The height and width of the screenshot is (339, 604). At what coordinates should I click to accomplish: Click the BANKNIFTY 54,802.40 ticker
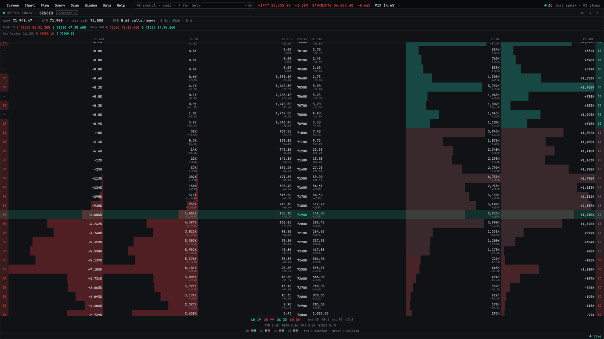pyautogui.click(x=341, y=5)
